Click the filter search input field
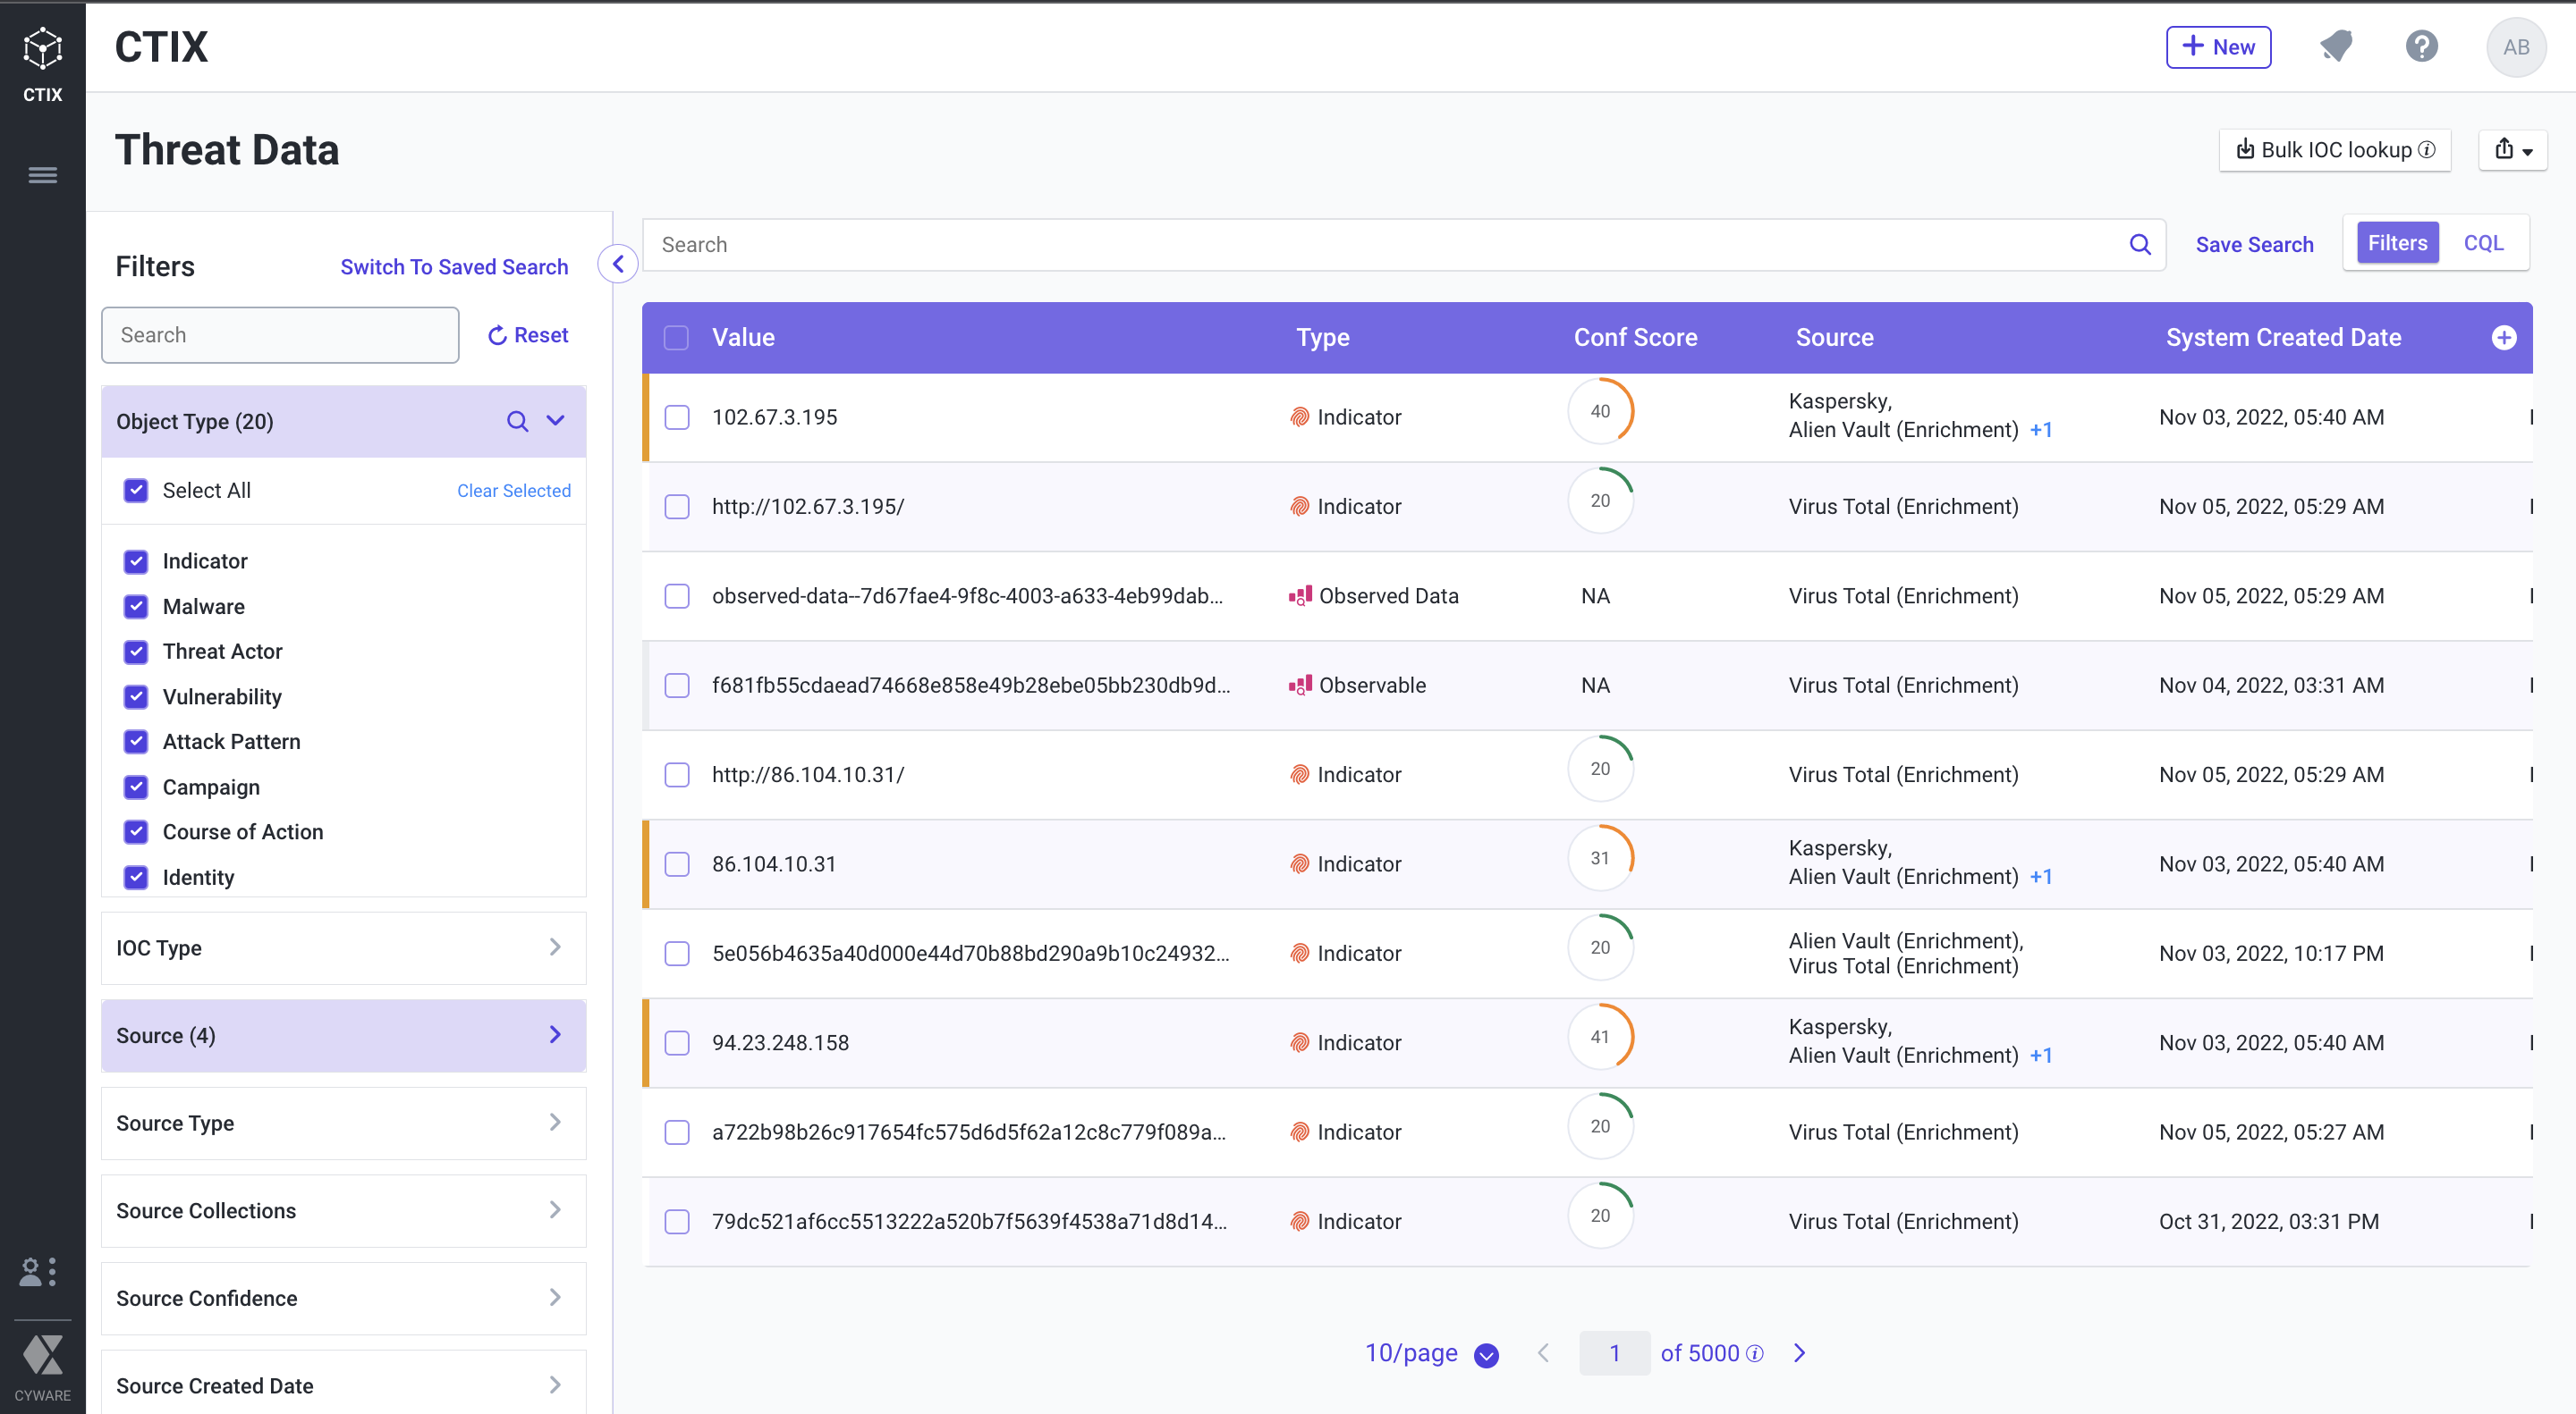The height and width of the screenshot is (1414, 2576). [x=280, y=335]
